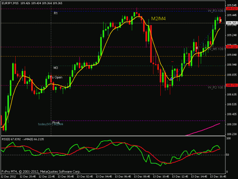Click the today(NY) M2/M4 text label
Image resolution: width=238 pixels, height=179 pixels.
pos(51,124)
